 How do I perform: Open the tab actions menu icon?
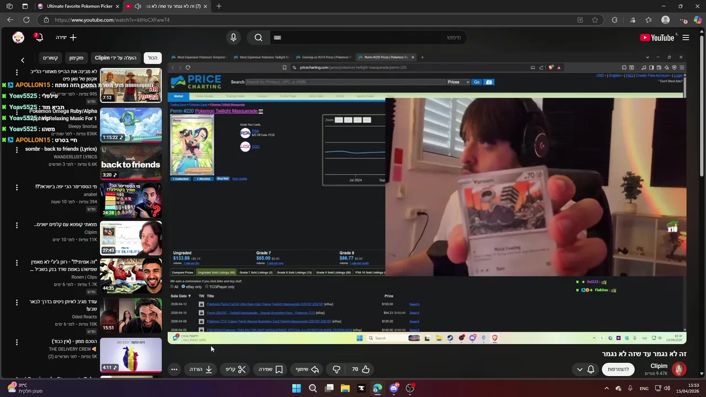pyautogui.click(x=25, y=6)
